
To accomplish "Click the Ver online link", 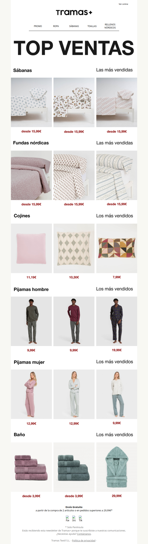I will point(123,4).
